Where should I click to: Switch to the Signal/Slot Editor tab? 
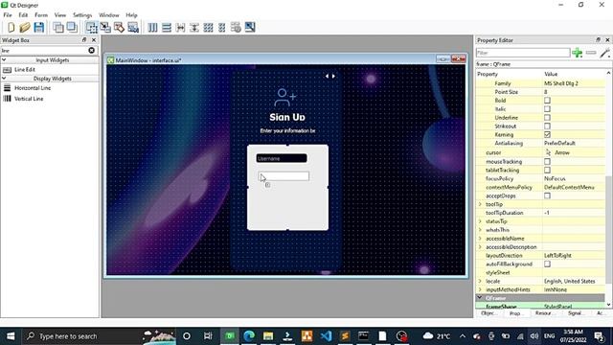(575, 313)
